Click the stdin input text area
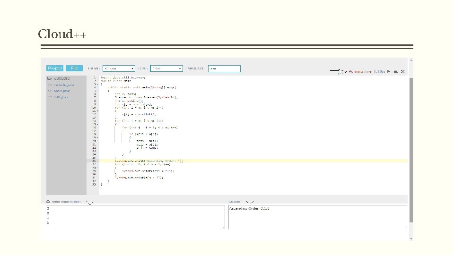This screenshot has width=454, height=255. (136, 217)
